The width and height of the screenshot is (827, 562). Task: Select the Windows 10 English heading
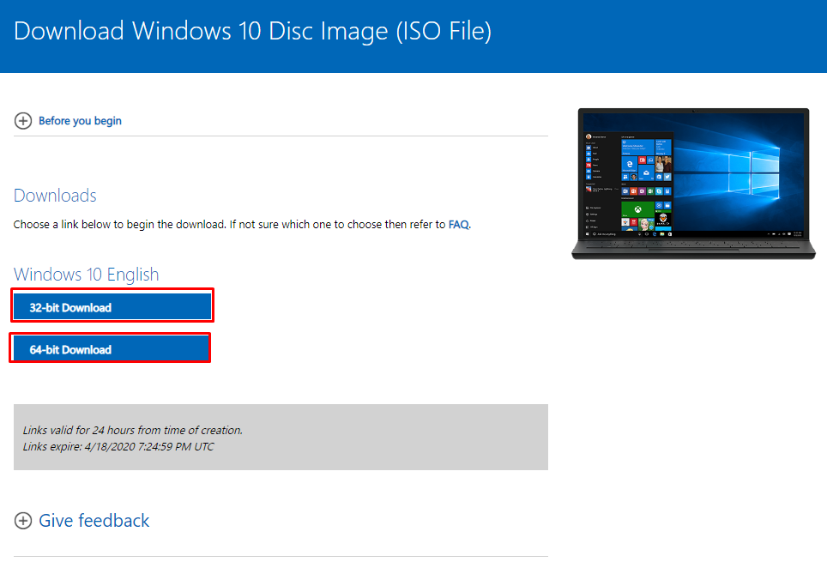[86, 275]
